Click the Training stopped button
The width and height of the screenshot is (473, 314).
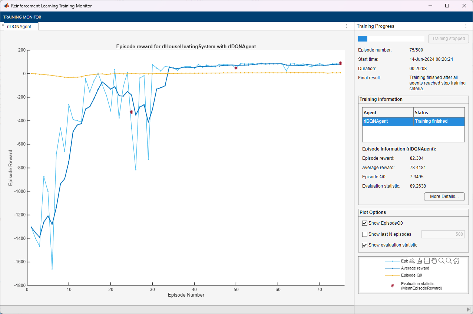(x=449, y=39)
